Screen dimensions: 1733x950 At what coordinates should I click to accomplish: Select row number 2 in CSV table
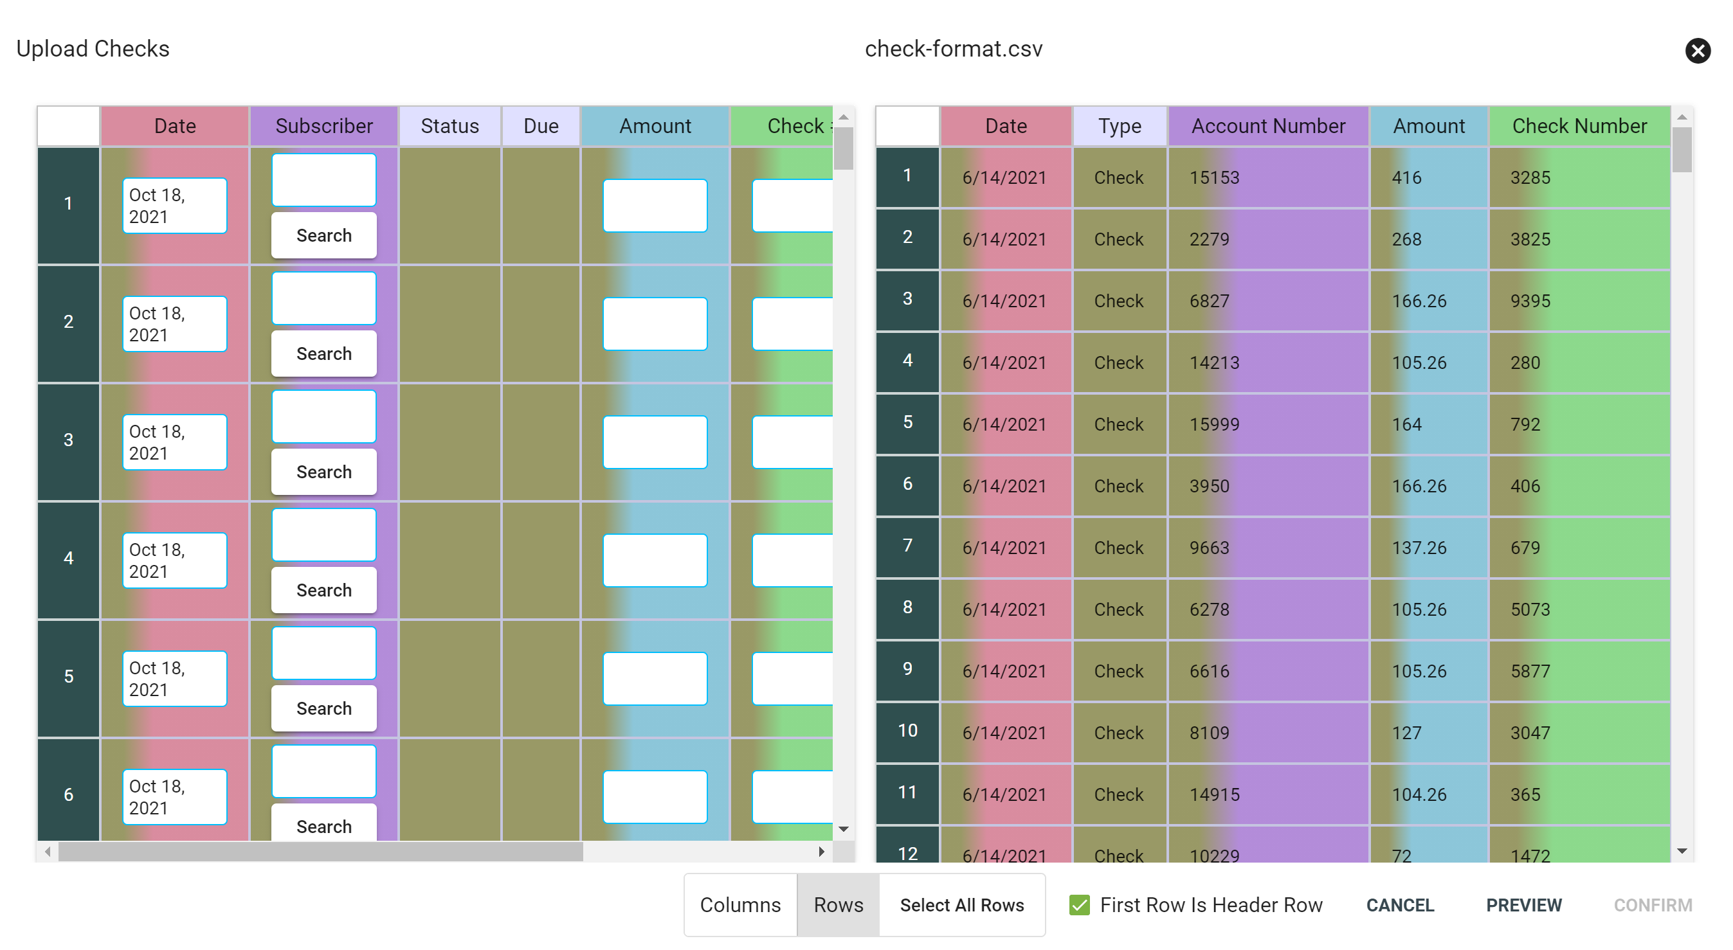[x=907, y=238]
